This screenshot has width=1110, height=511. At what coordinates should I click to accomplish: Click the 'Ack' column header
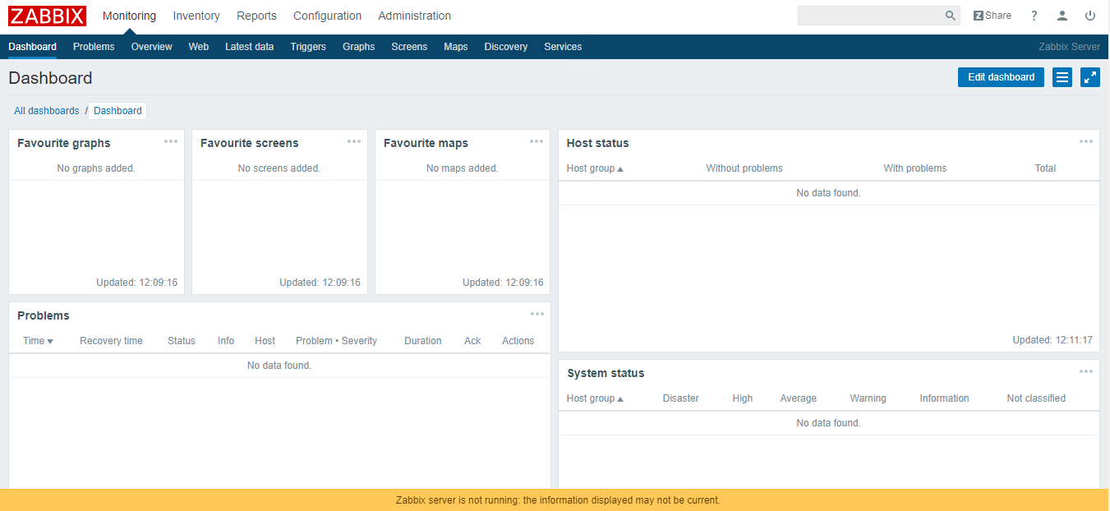tap(472, 341)
